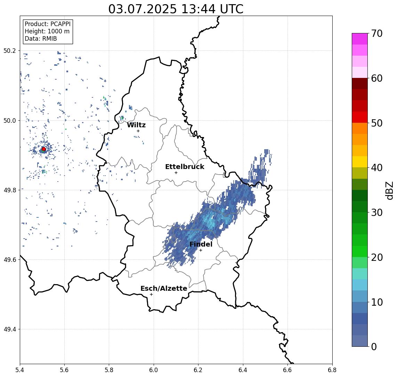Click the longitude axis label '6.6'
398x377 pixels.
pyautogui.click(x=287, y=370)
